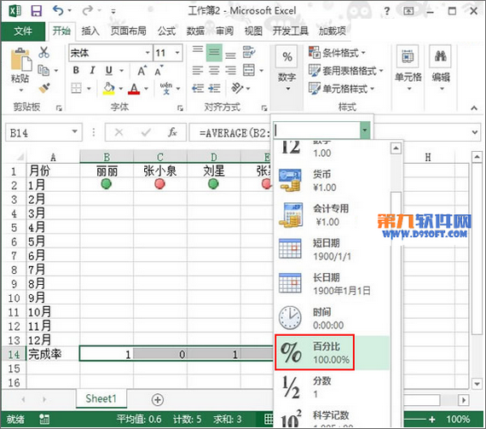Open the 编辑 editing group
This screenshot has height=429, width=486.
441,69
